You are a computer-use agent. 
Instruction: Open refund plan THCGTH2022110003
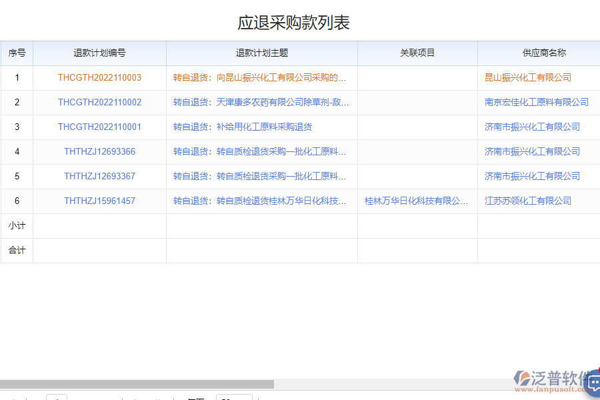point(99,77)
